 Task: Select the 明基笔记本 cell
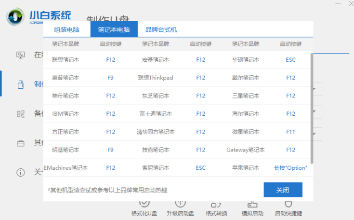[66, 150]
